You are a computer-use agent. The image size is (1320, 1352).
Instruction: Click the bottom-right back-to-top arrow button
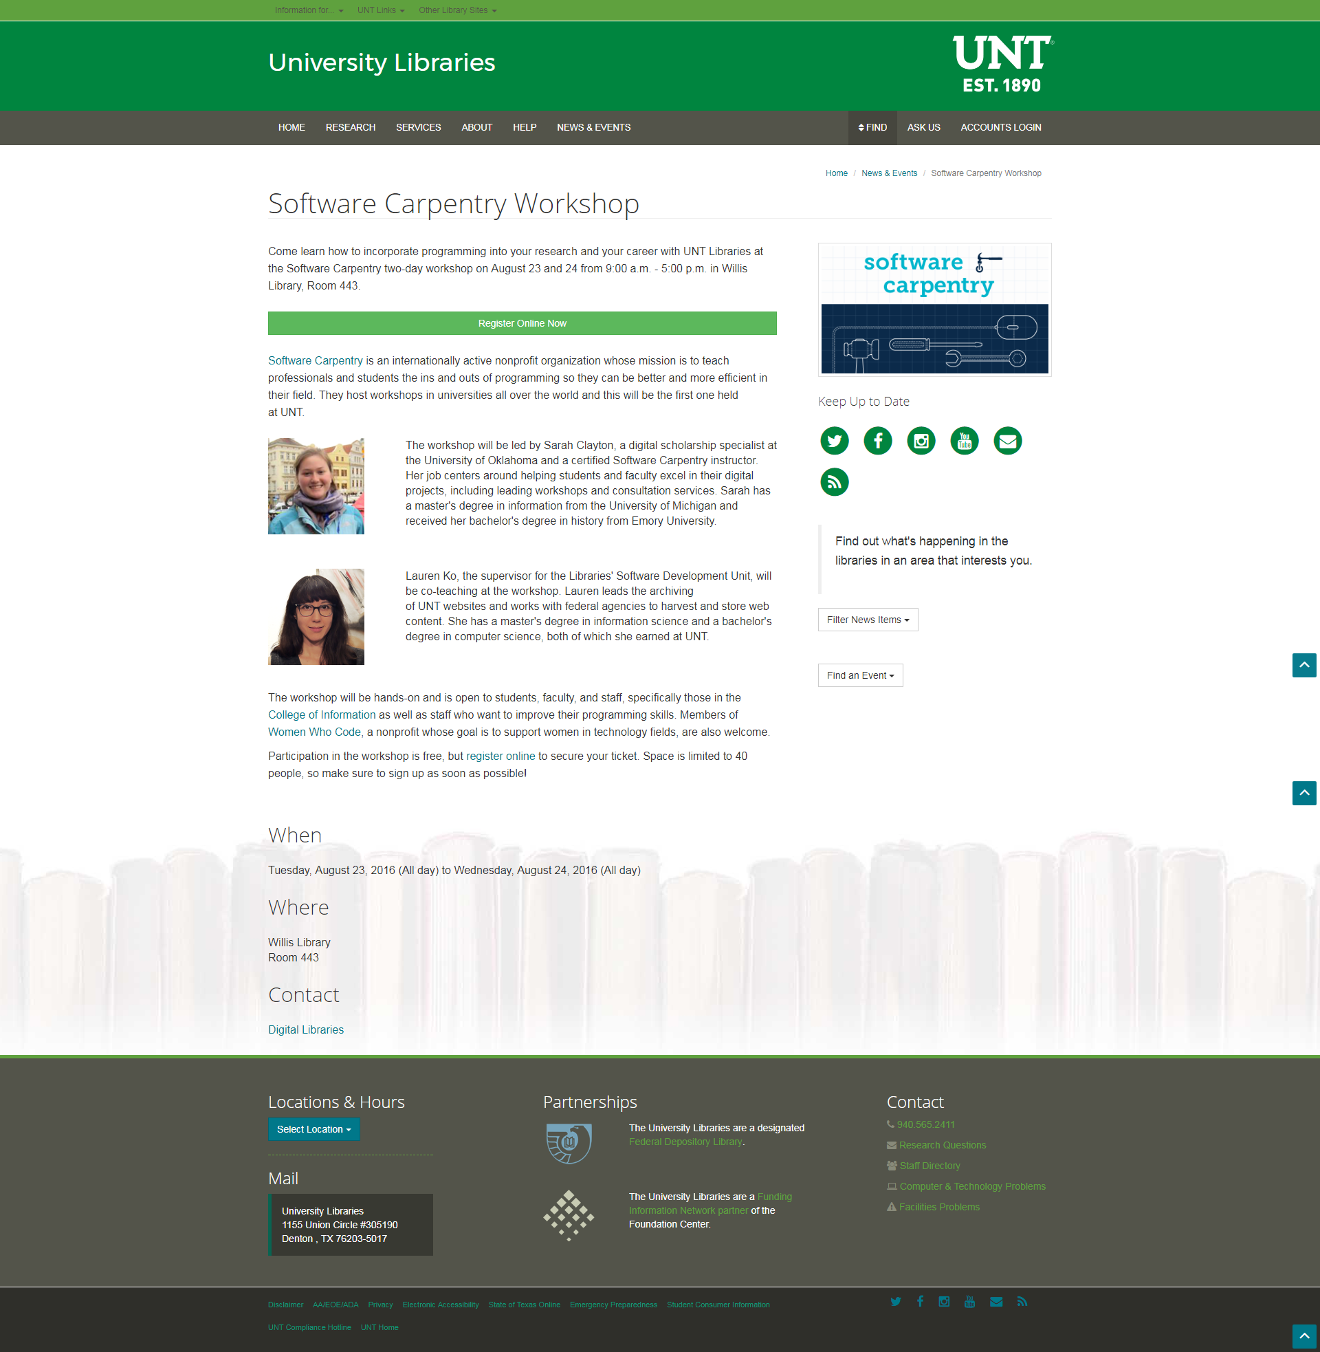[x=1303, y=1336]
